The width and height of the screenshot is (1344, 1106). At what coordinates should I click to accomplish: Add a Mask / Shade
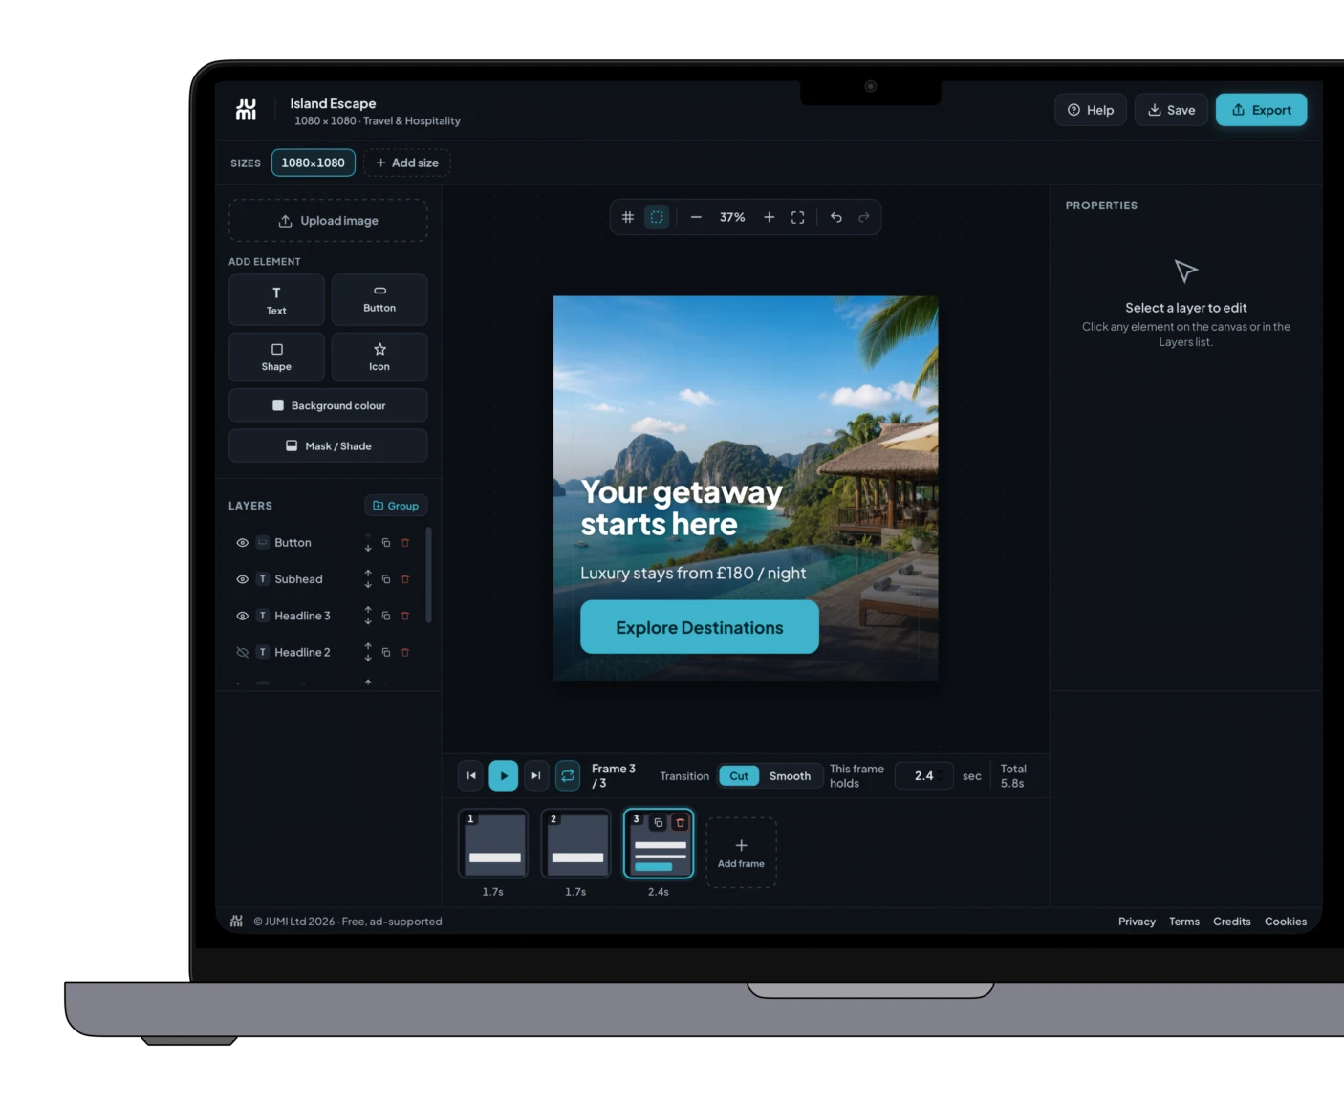click(x=328, y=445)
